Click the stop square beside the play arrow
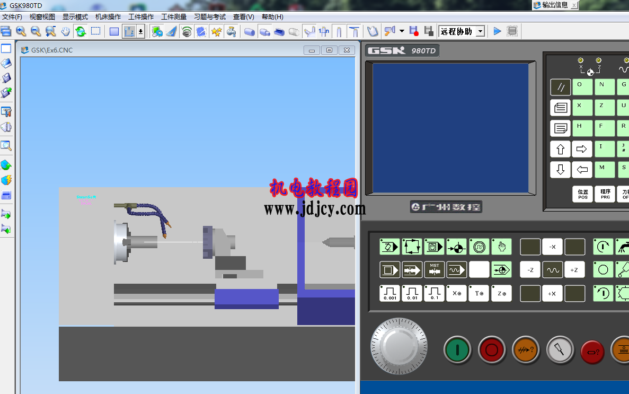Viewport: 629px width, 394px height. tap(512, 31)
